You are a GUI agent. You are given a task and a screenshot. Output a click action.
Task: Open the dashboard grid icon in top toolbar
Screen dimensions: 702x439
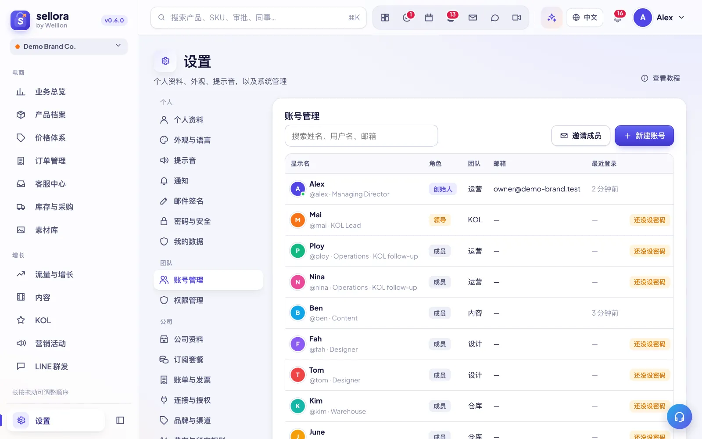[385, 18]
